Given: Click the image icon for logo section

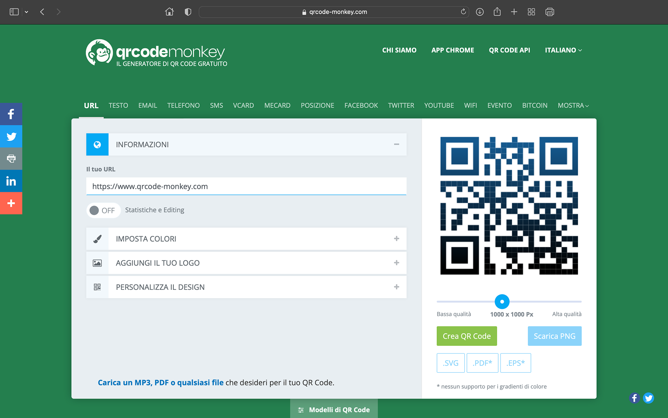Looking at the screenshot, I should pos(97,263).
